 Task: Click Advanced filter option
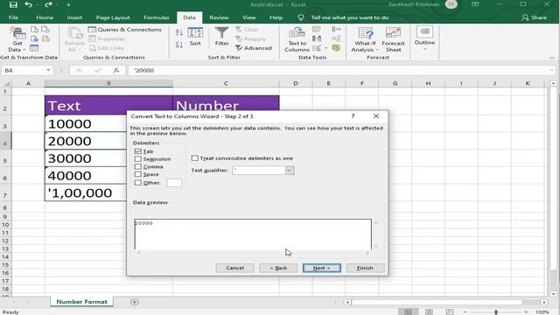point(254,48)
